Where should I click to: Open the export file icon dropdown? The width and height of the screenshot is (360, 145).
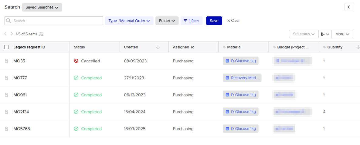pos(325,34)
